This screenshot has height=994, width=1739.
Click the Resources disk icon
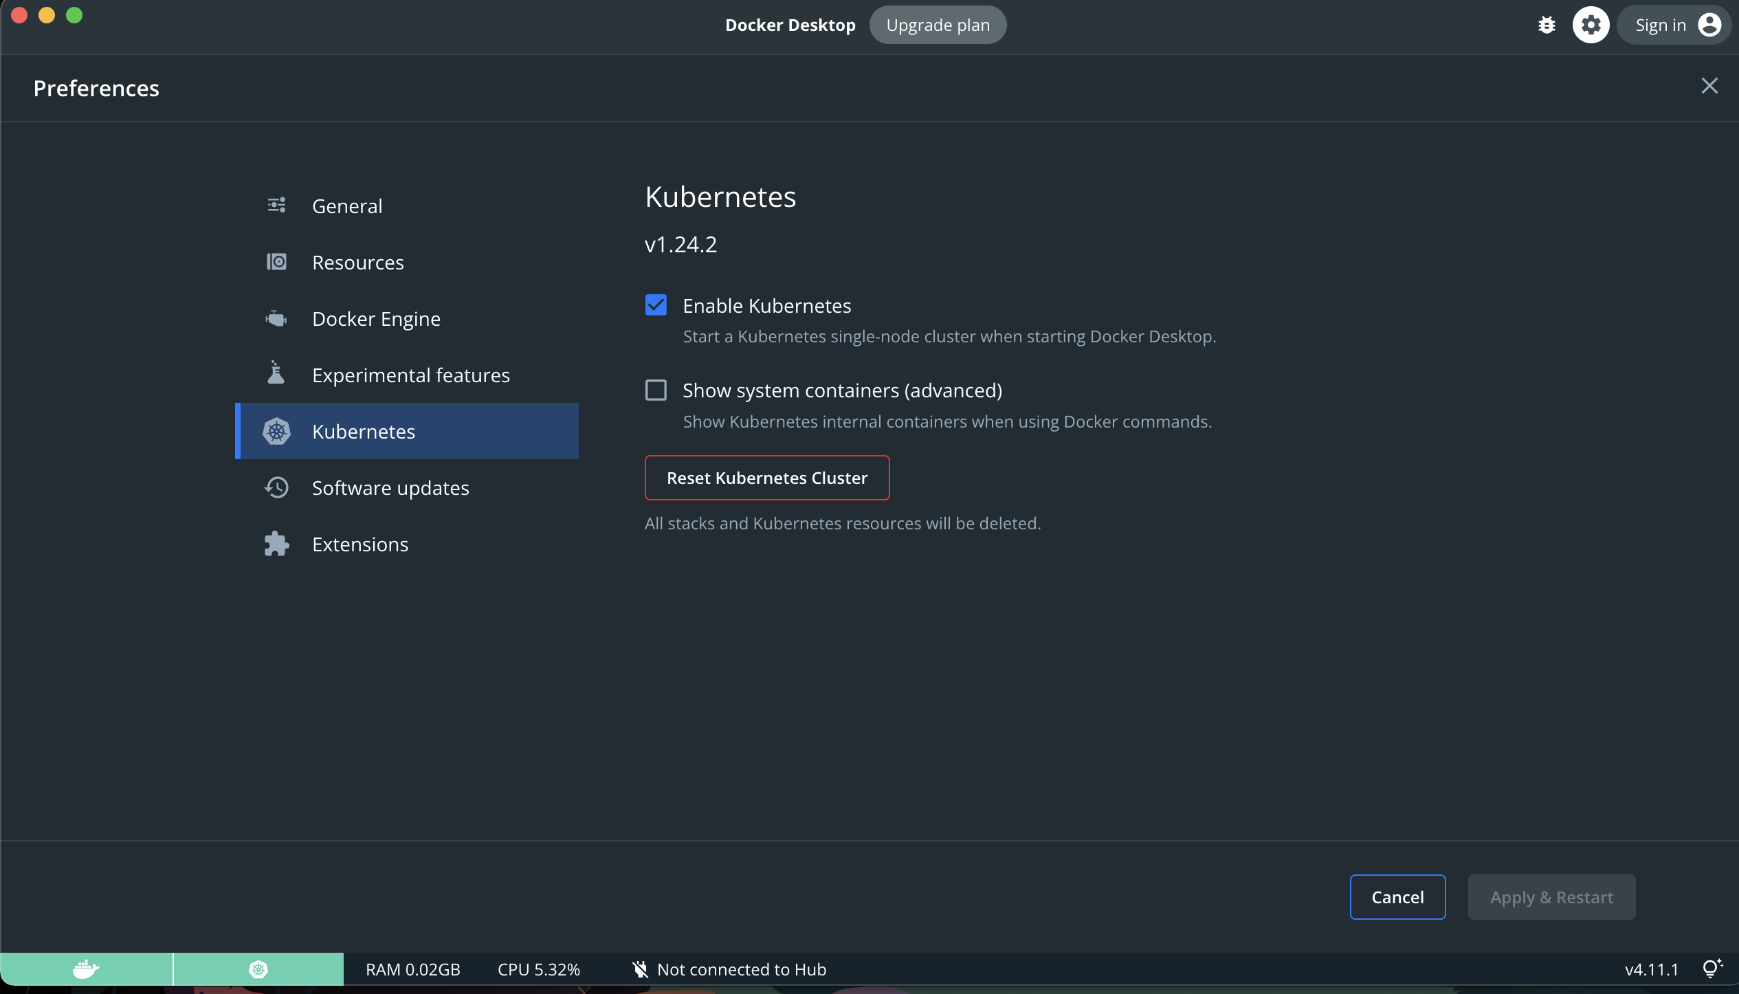pos(276,262)
